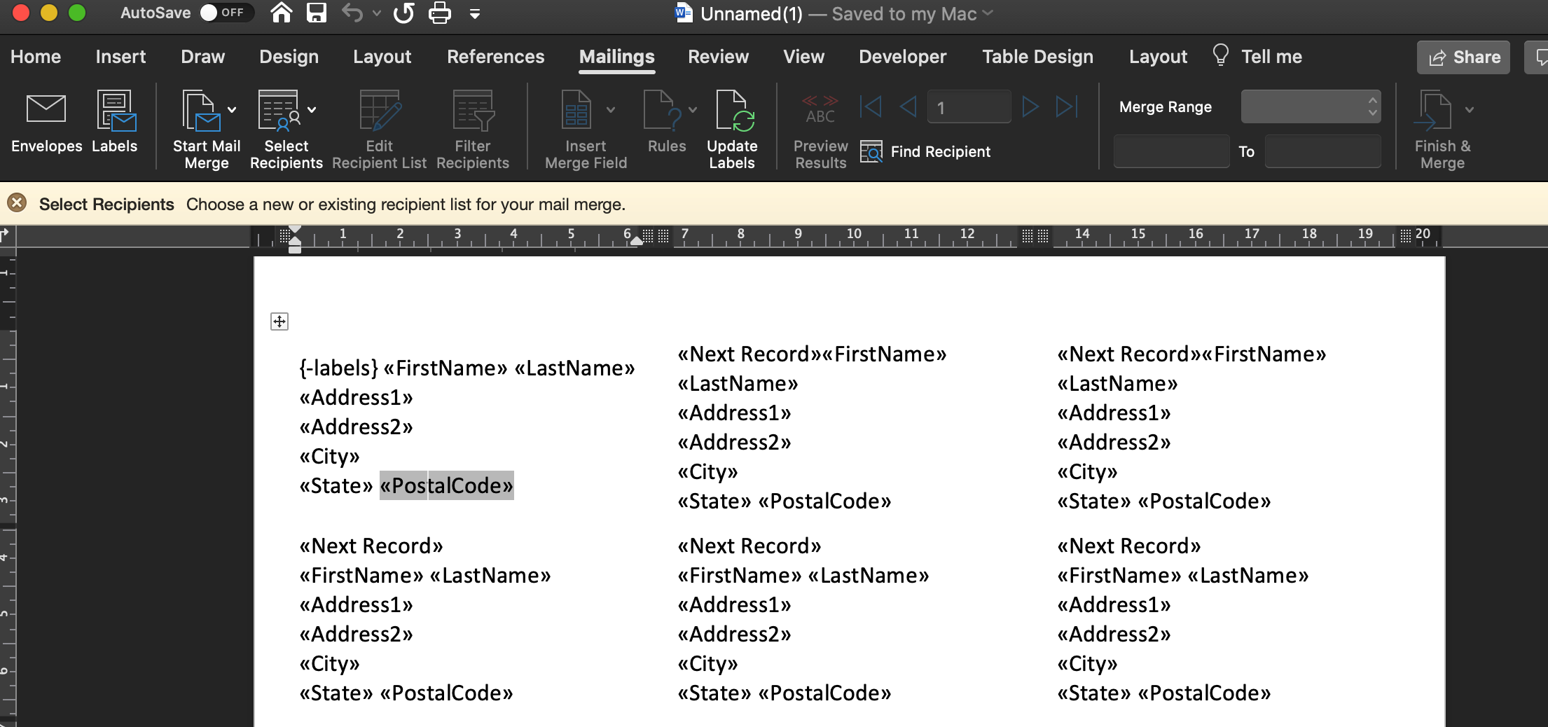Click the Redo icon
1548x727 pixels.
tap(404, 13)
